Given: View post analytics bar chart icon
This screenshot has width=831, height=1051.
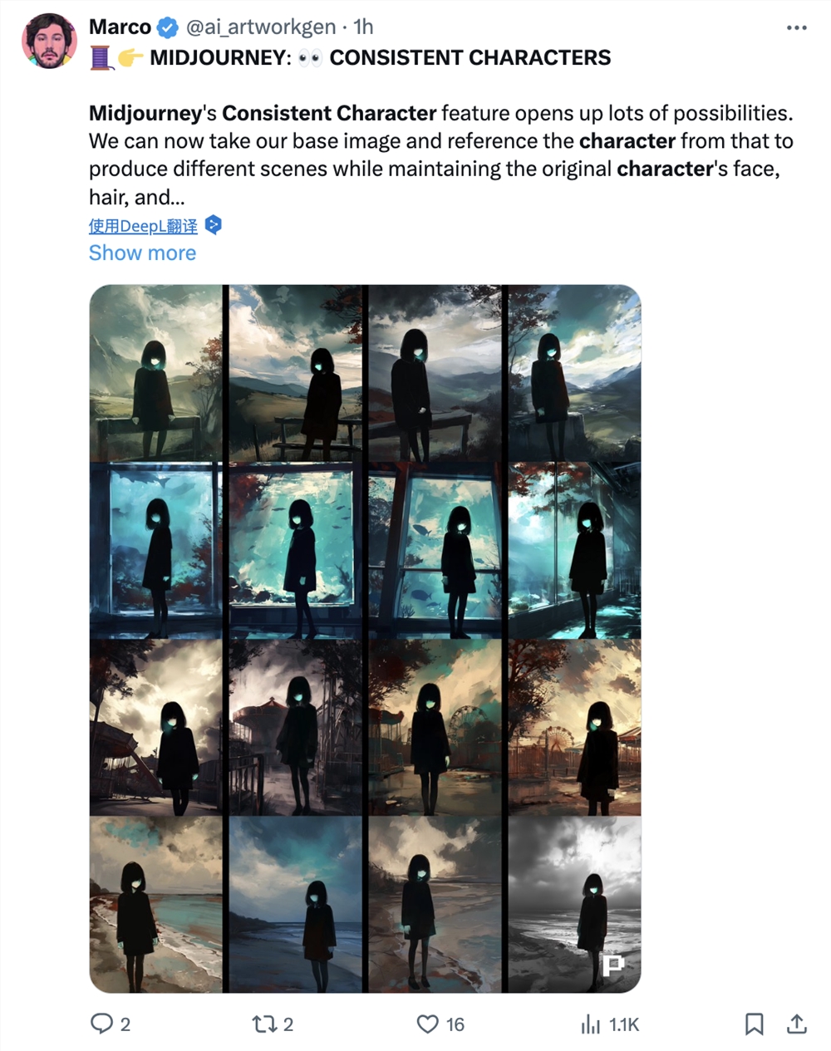Looking at the screenshot, I should [591, 1024].
